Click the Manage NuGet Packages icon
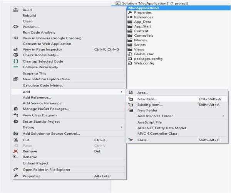The height and width of the screenshot is (193, 231). (x=15, y=109)
